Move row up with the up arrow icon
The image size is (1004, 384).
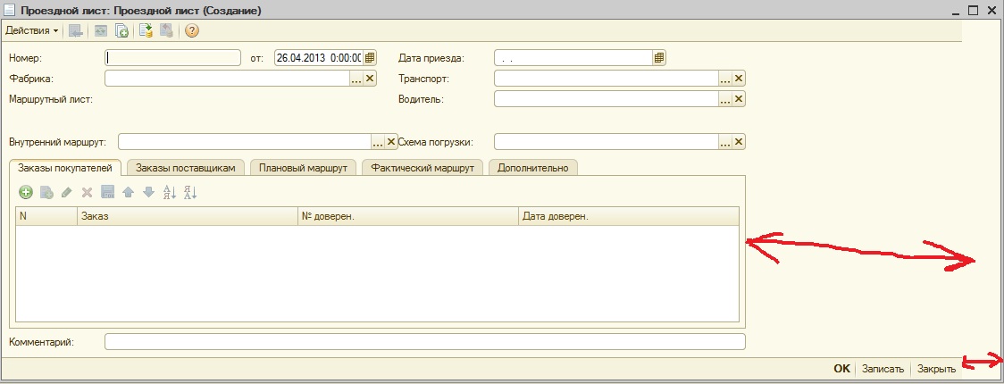coord(128,192)
